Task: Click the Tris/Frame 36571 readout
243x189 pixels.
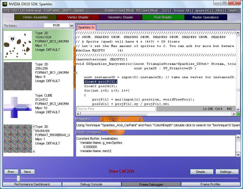Action: coord(57,10)
